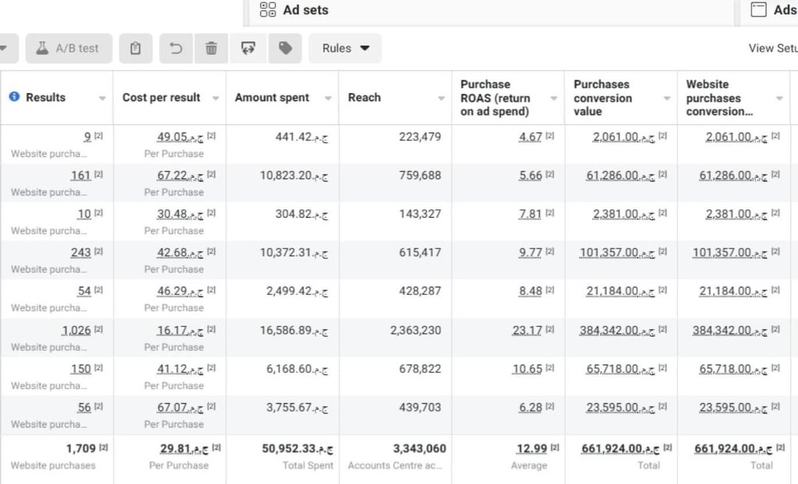Click total reach 3,343,060
This screenshot has width=798, height=484.
coord(419,448)
